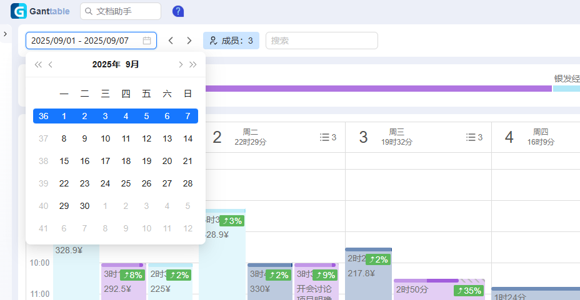Go to previous week with left arrow
This screenshot has height=300, width=580.
[171, 41]
